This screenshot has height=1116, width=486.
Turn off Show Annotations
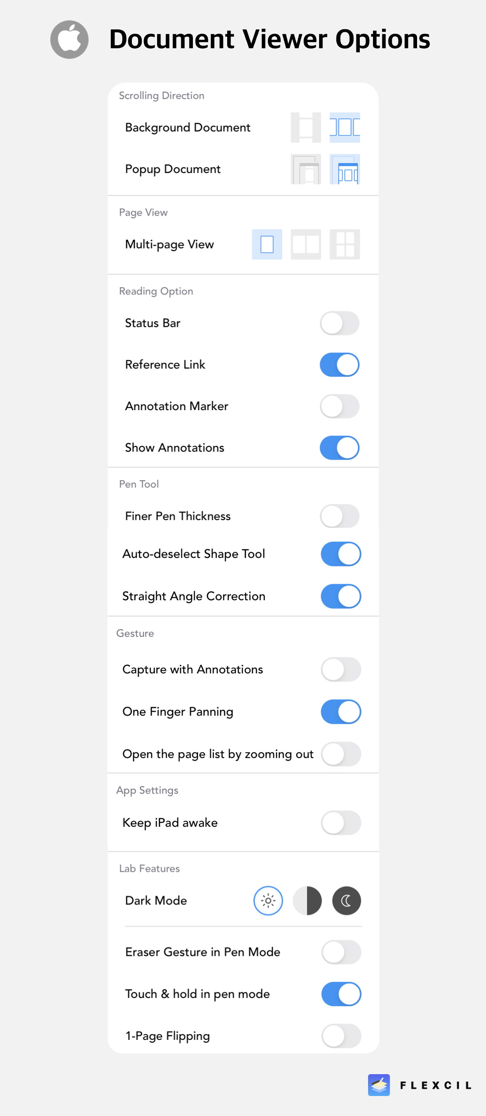(340, 448)
